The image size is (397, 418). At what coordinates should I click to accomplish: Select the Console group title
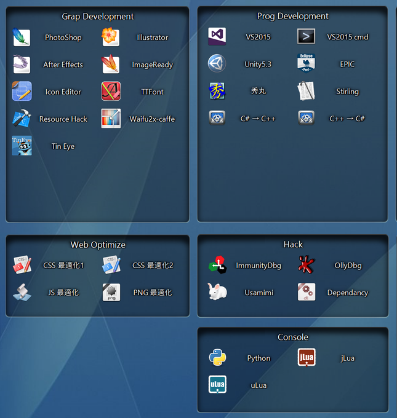[293, 337]
